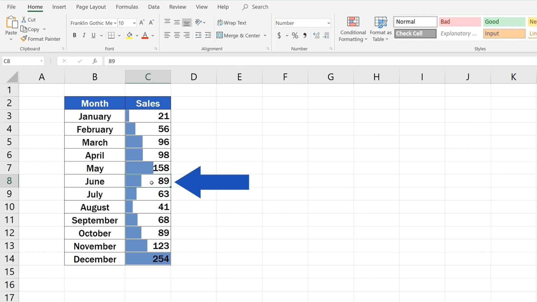537x302 pixels.
Task: Expand the Number format dropdown
Action: pyautogui.click(x=328, y=23)
